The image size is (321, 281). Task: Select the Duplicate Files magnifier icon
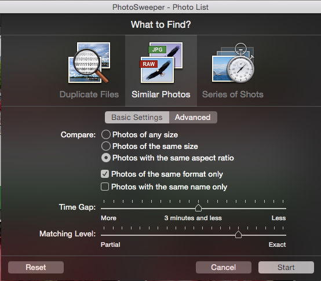pos(89,63)
